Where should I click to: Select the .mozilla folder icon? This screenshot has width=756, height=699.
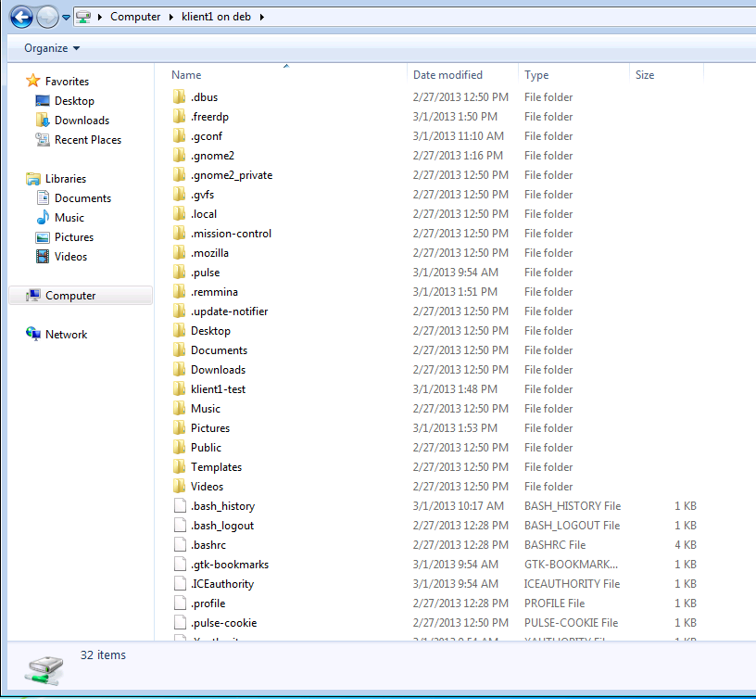[180, 253]
